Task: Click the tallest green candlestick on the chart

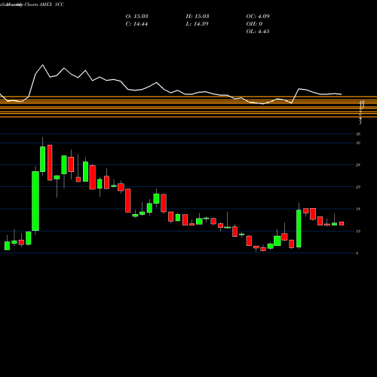Action: click(x=35, y=201)
